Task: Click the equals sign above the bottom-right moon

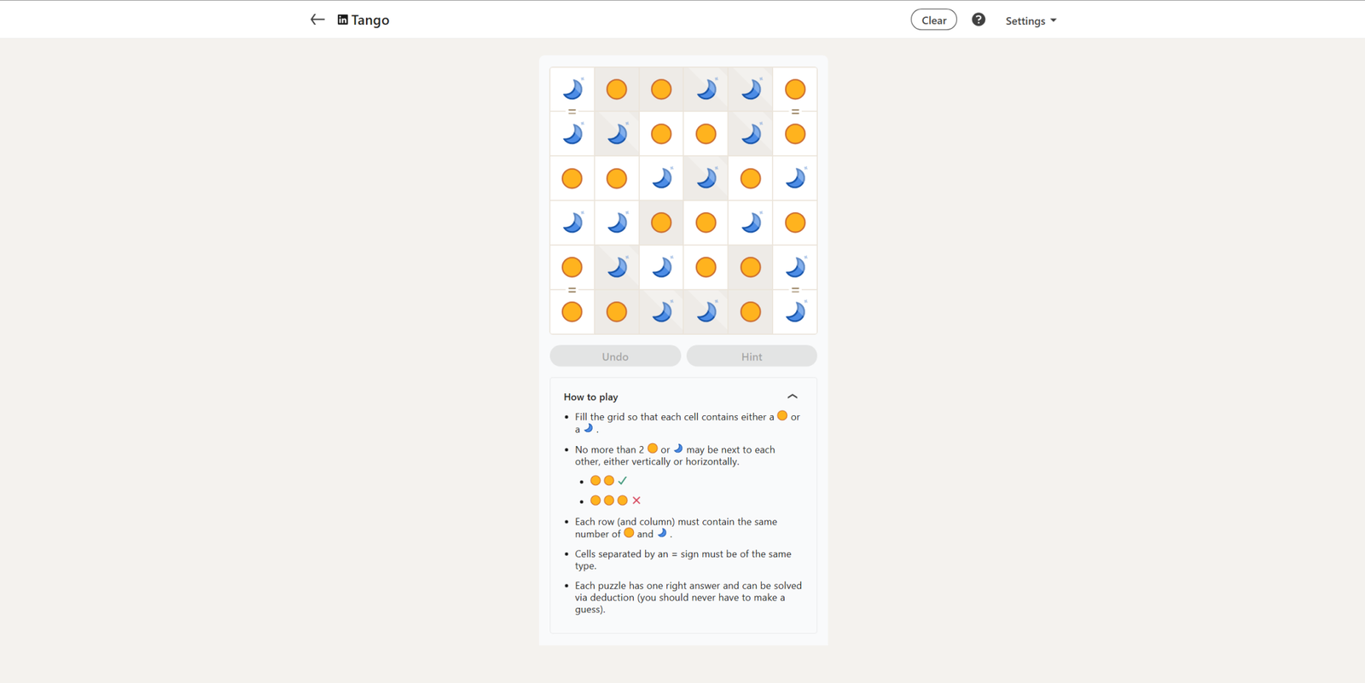Action: [795, 290]
